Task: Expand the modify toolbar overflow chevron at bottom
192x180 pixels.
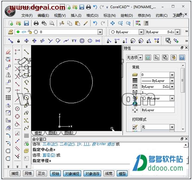Action: click(x=8, y=167)
